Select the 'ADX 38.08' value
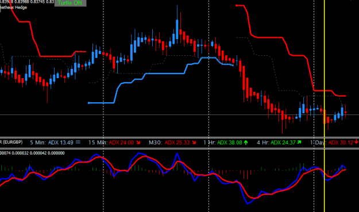 229,142
